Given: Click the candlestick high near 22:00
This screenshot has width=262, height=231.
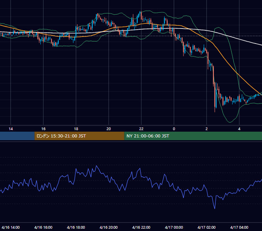Looking at the screenshot, I should pyautogui.click(x=141, y=12).
